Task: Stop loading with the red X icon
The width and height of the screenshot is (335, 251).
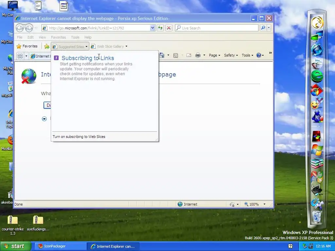Action: pos(169,28)
